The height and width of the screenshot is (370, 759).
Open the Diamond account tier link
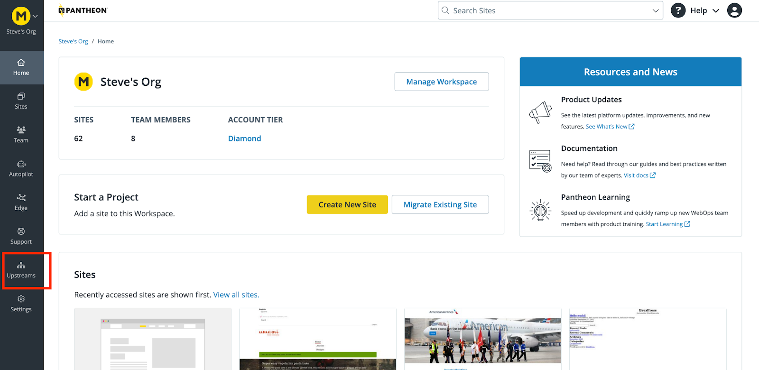tap(244, 139)
